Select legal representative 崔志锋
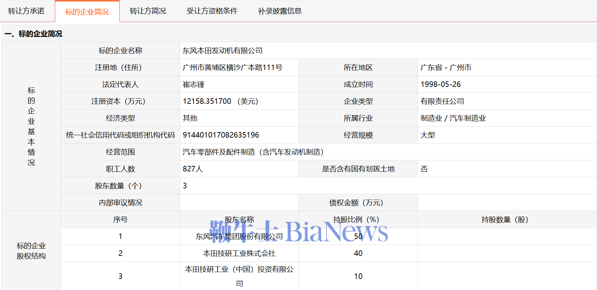 (x=193, y=84)
